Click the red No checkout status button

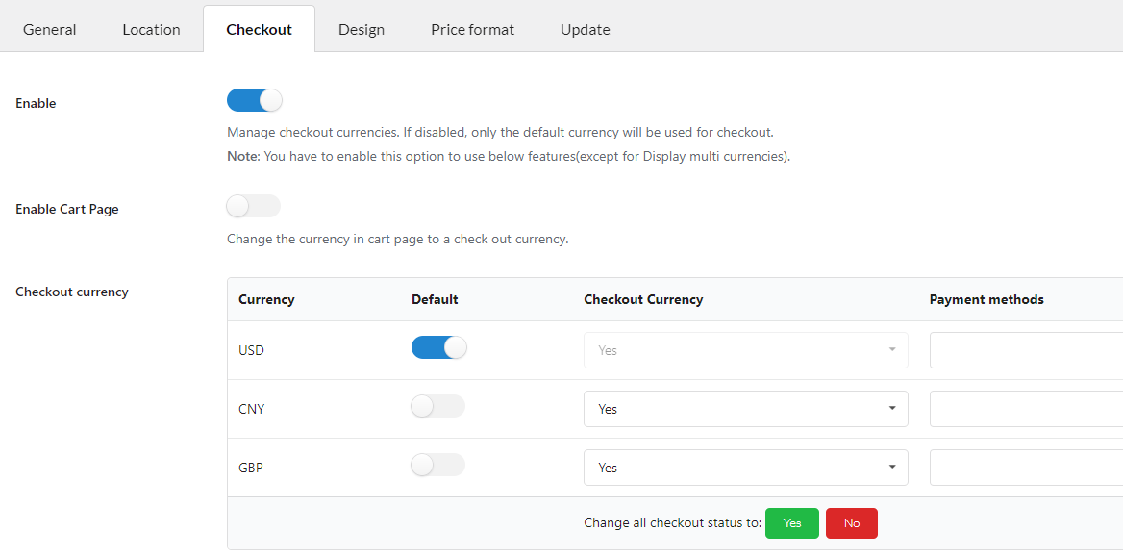coord(851,523)
